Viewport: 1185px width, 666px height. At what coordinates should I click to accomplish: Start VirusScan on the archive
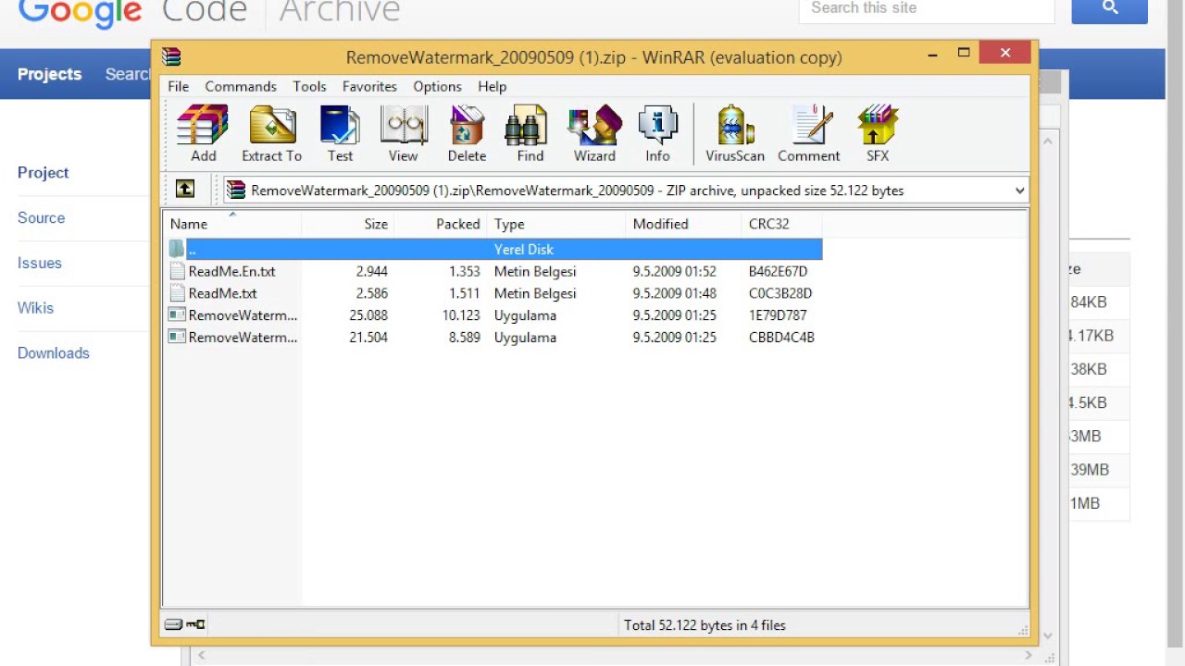pyautogui.click(x=735, y=133)
